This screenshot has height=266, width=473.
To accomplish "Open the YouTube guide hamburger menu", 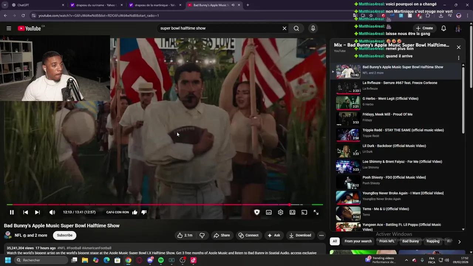I will (x=9, y=28).
